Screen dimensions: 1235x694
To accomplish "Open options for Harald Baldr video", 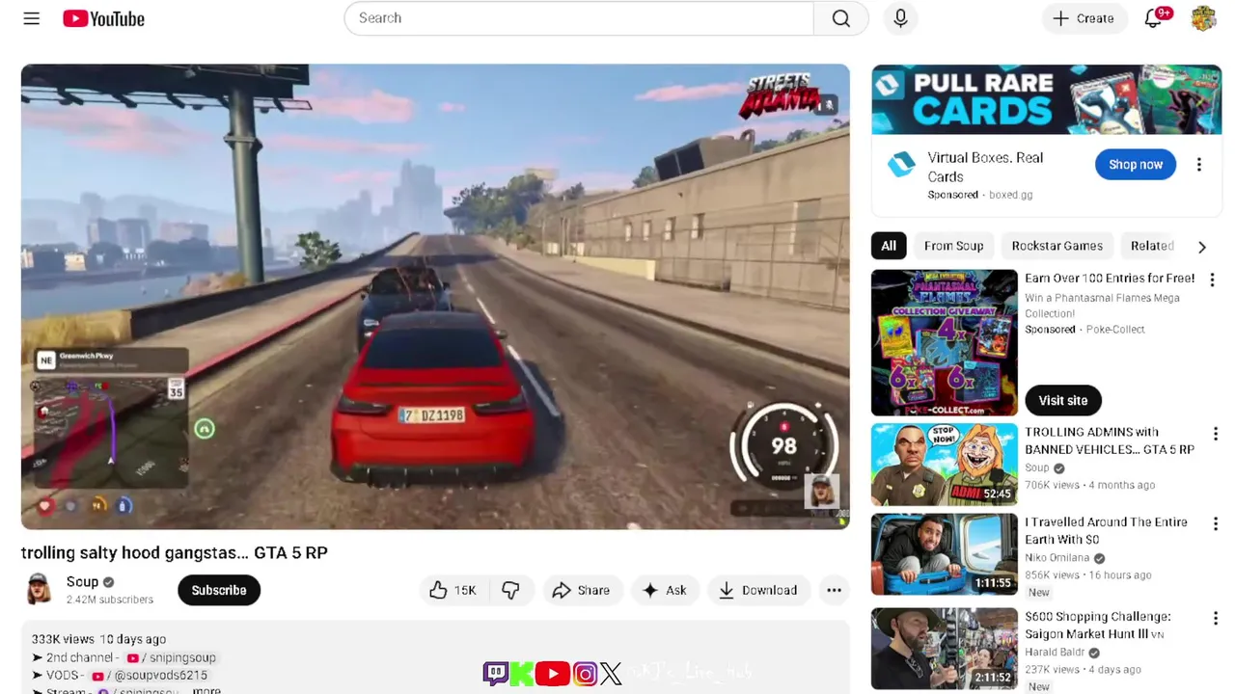I will [1215, 618].
